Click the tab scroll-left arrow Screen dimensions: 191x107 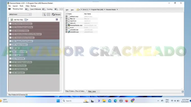tap(60, 9)
